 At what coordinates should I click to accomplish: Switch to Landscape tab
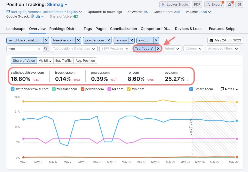(x=16, y=29)
